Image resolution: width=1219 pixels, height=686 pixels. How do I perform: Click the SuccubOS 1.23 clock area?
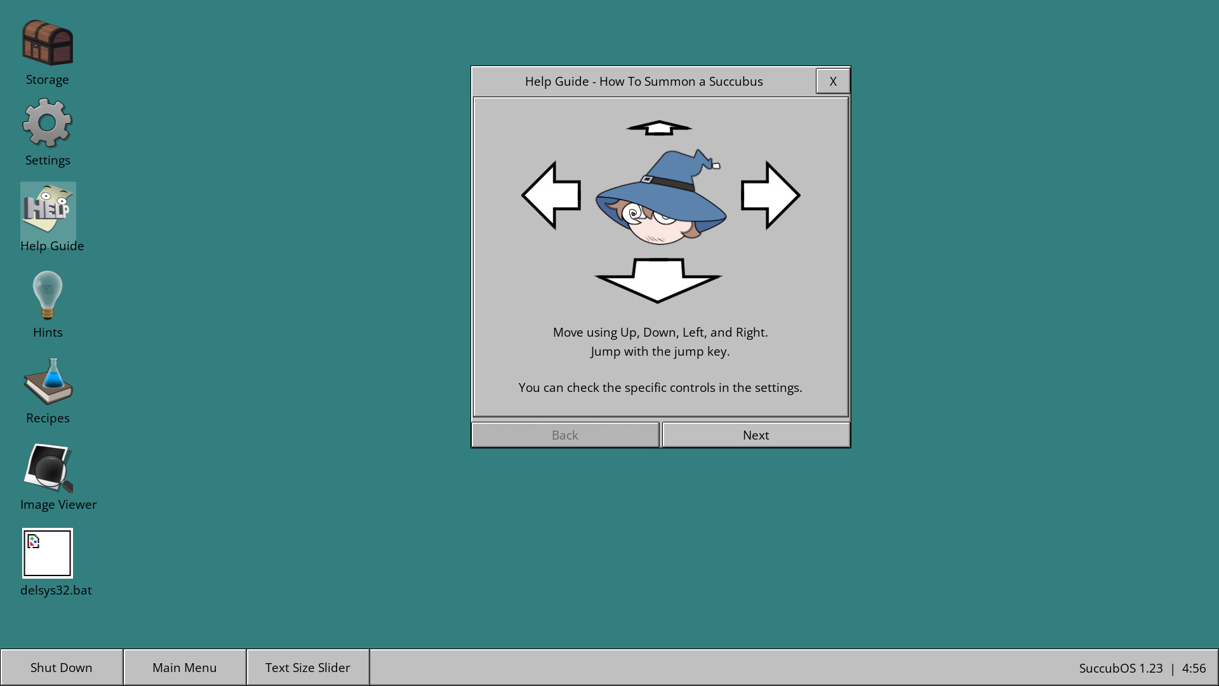[1142, 668]
